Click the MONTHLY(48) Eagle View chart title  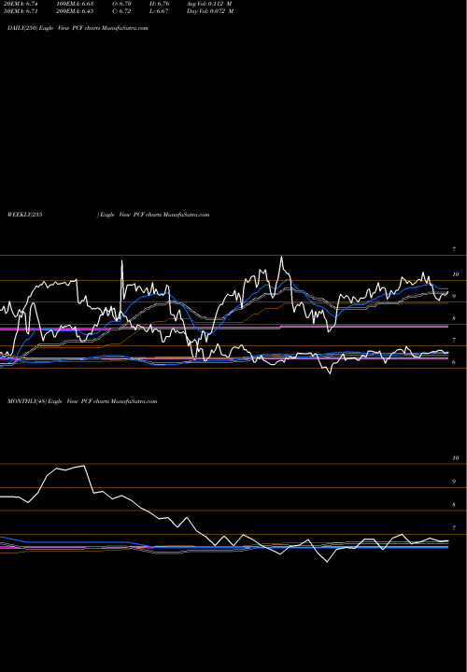[x=82, y=401]
